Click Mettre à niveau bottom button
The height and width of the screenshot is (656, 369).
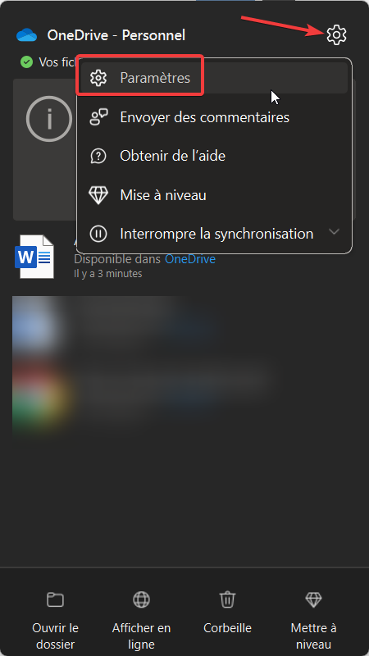pos(313,619)
